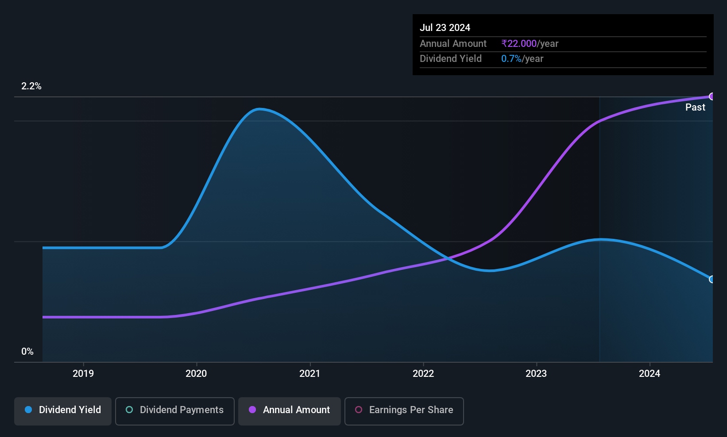
Task: Click the 2021 x-axis label
Action: pos(309,374)
